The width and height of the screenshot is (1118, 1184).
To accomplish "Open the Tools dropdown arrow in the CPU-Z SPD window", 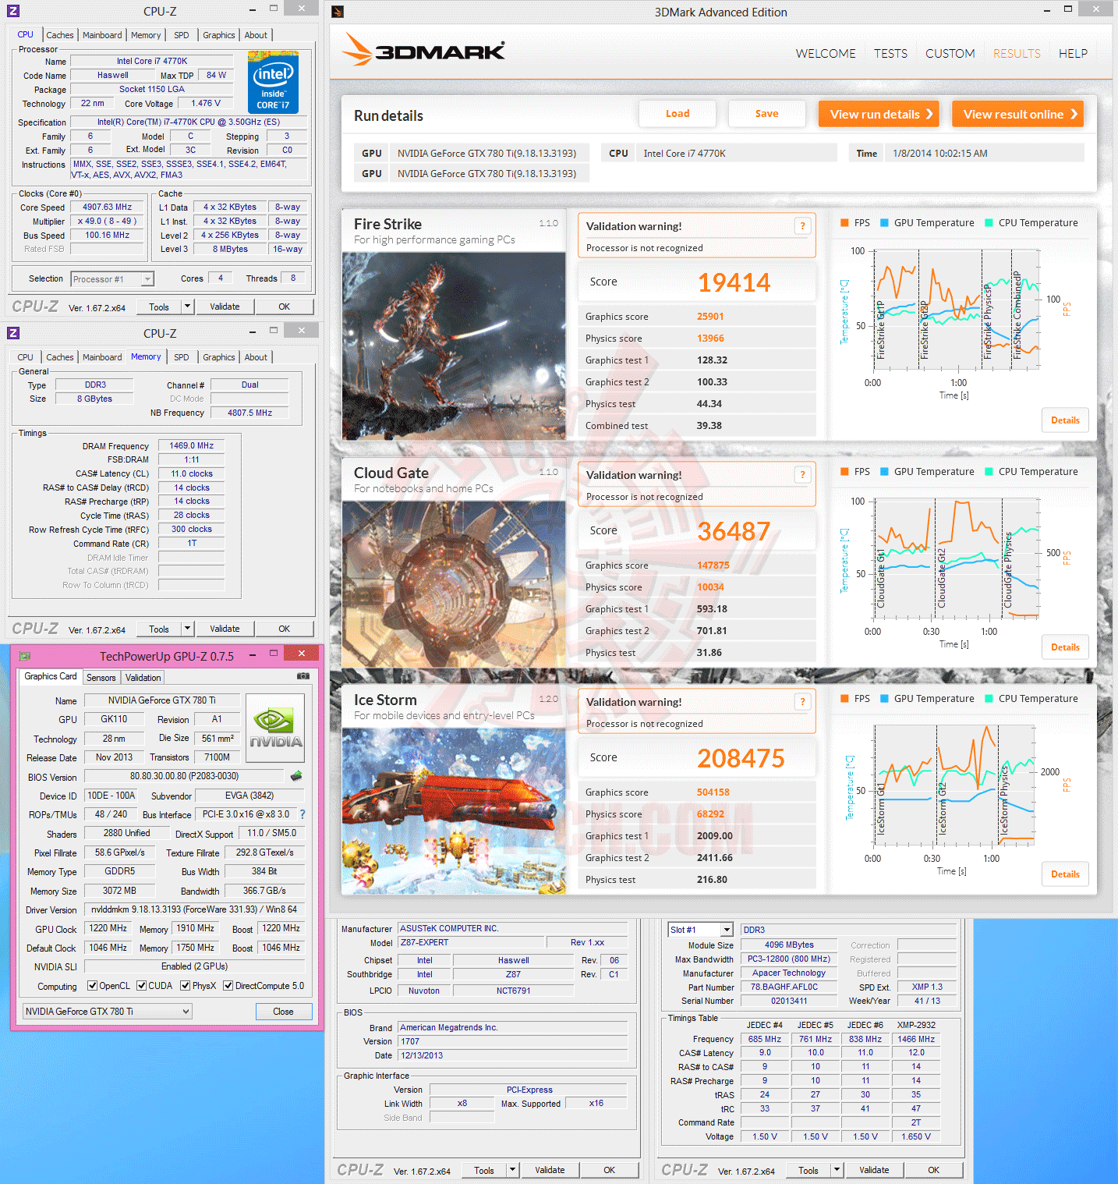I will tap(837, 1170).
